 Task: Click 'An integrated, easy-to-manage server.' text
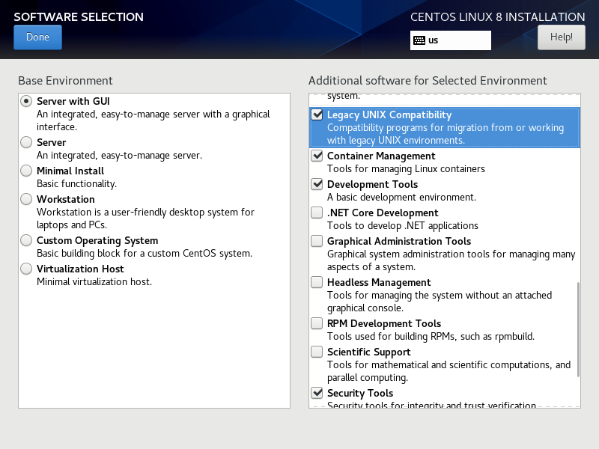120,156
